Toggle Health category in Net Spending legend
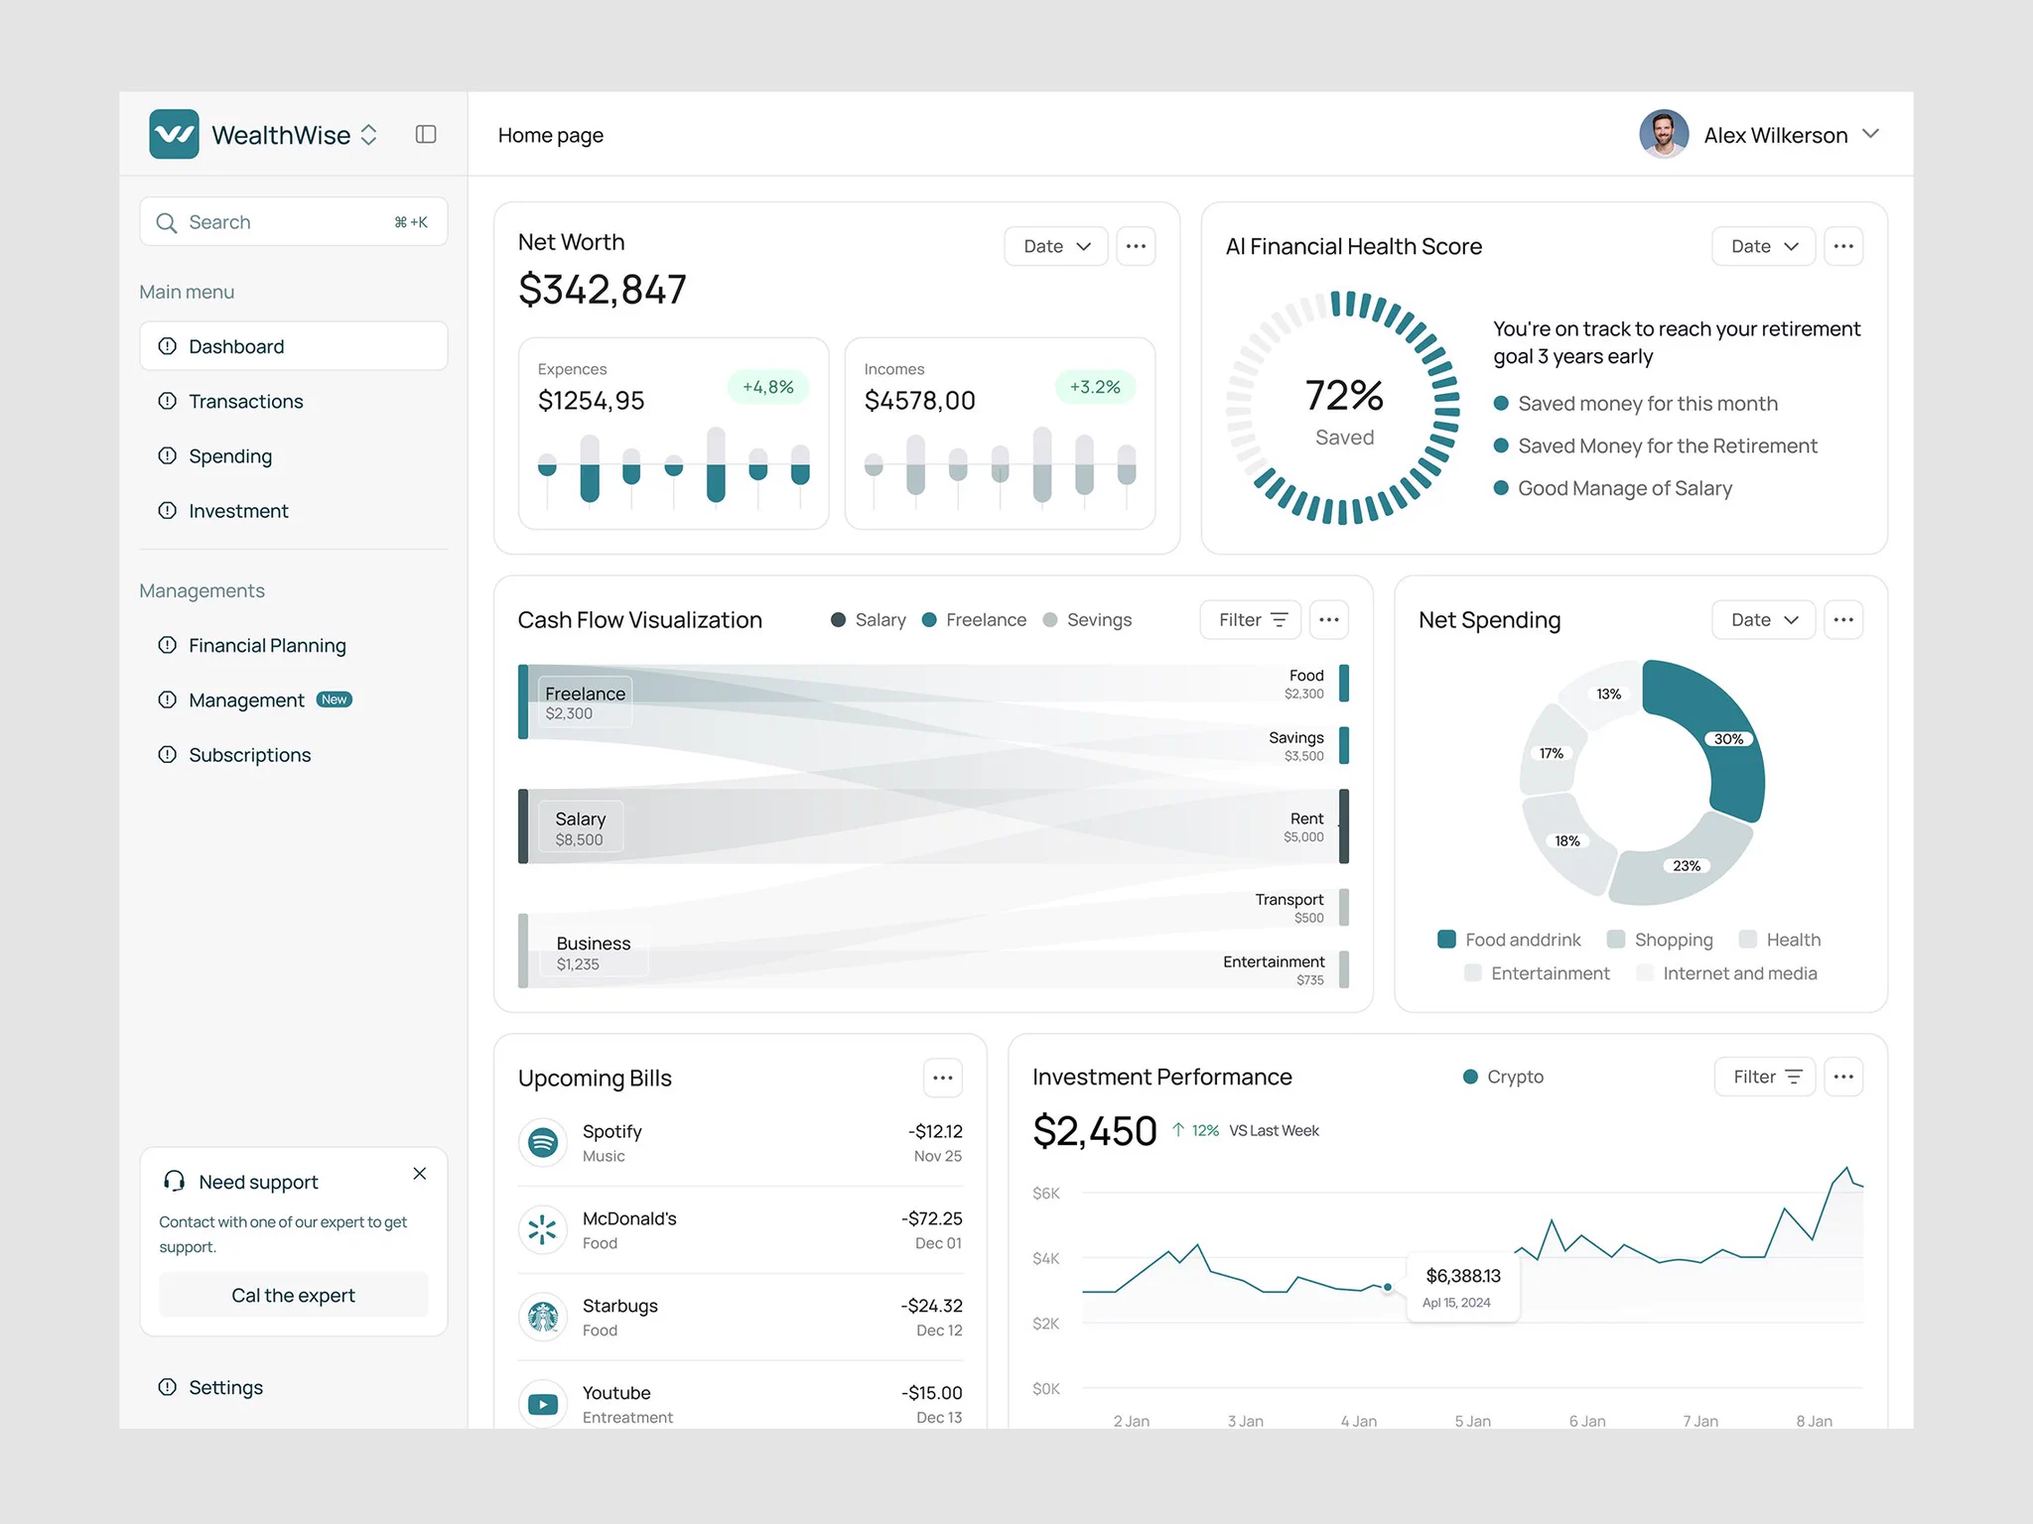The image size is (2033, 1524). [1779, 940]
